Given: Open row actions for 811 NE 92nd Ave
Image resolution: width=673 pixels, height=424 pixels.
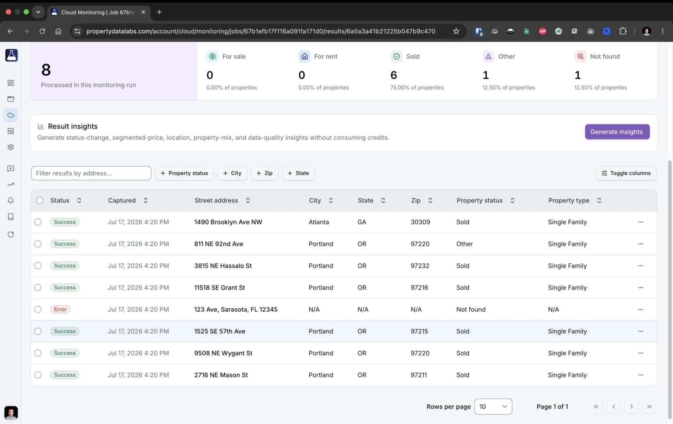Looking at the screenshot, I should [641, 244].
